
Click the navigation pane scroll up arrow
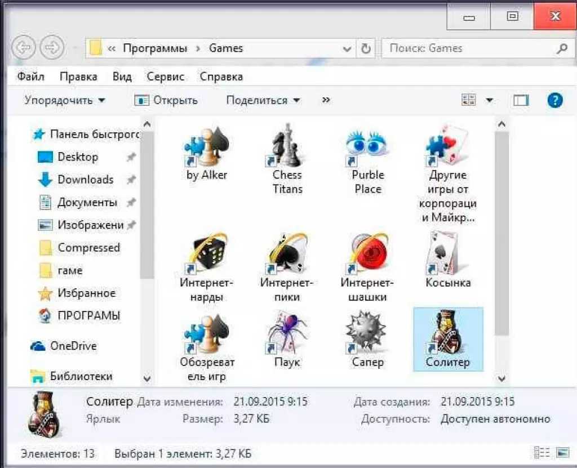(147, 124)
